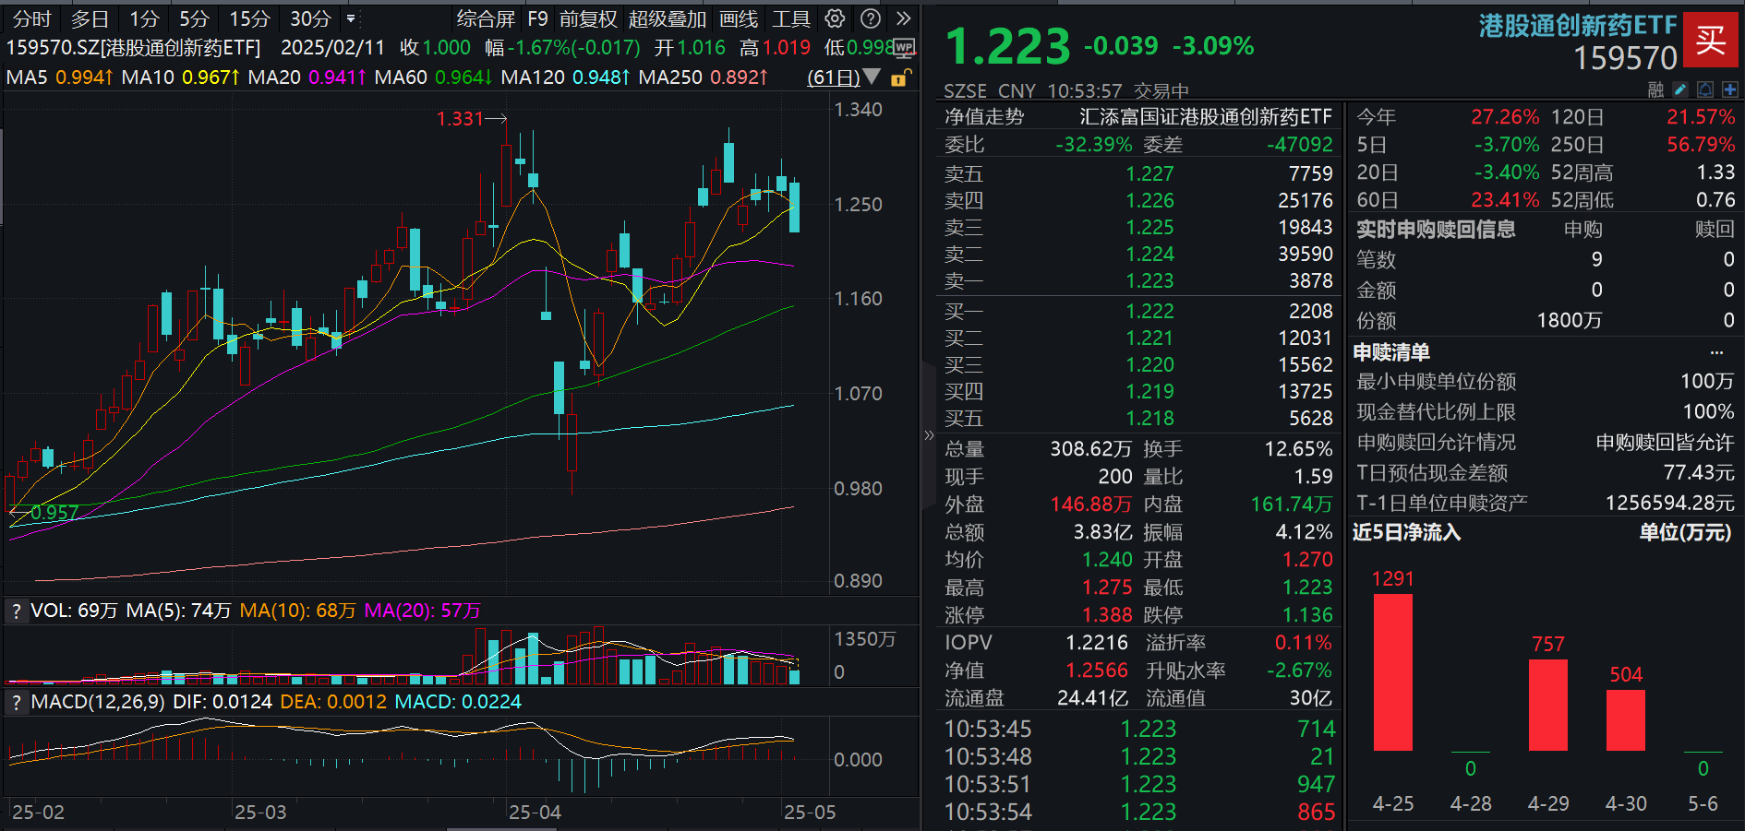
Task: Click the help question-mark icon on toolbar
Action: [x=870, y=18]
